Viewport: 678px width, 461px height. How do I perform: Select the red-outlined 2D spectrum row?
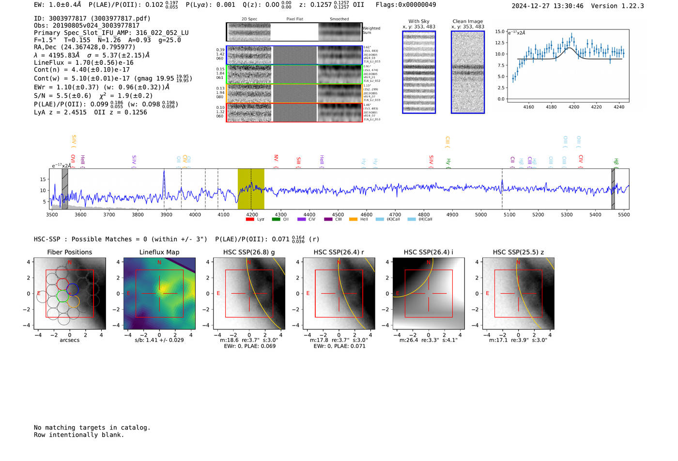pyautogui.click(x=294, y=112)
